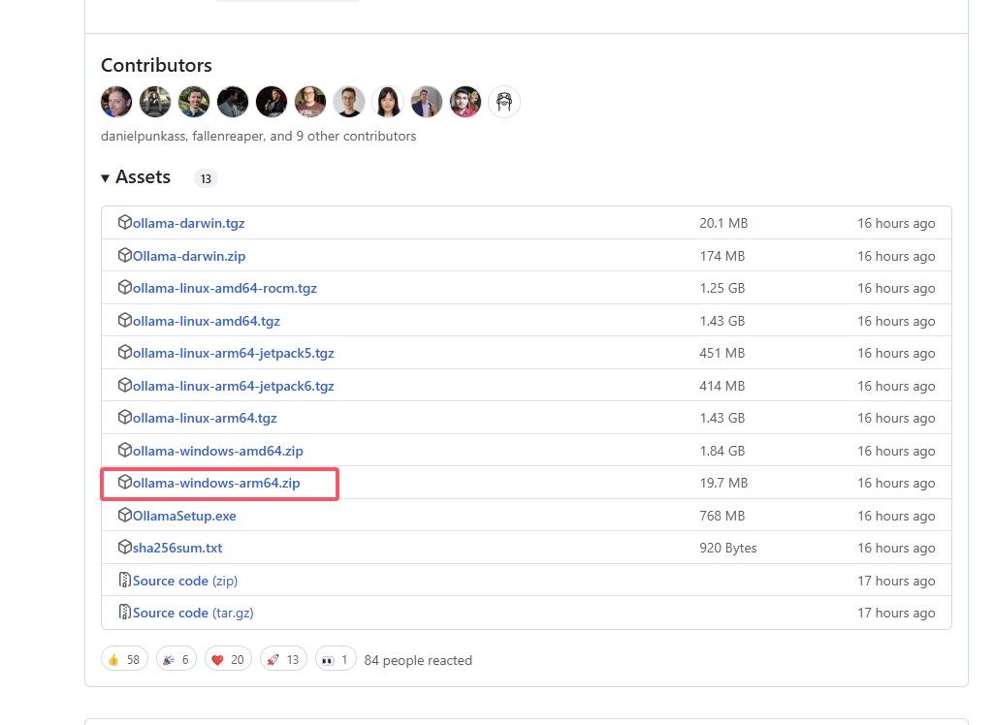The width and height of the screenshot is (995, 725).
Task: Click the 414 MB size value
Action: coord(722,386)
